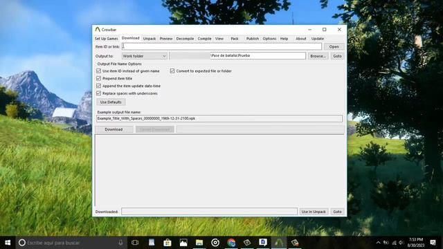Click the Crowbar icon in the taskbar

tap(279, 243)
